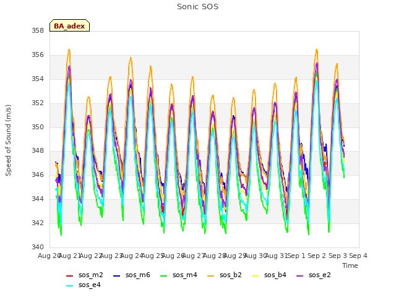Click the Aug 24 x-axis tick label
Viewport: 396px width, 297px height.
(132, 256)
